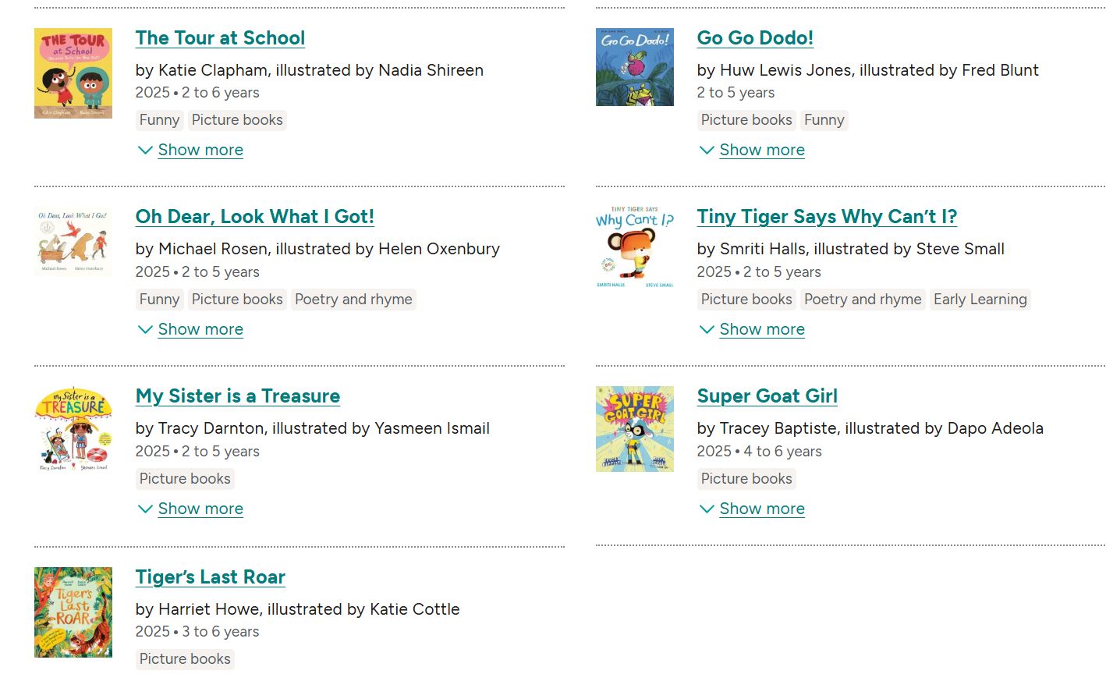
Task: Select Tiny Tiger Says Why Can't I? cover
Action: [634, 247]
